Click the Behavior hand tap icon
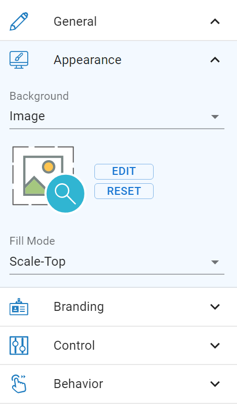The height and width of the screenshot is (408, 237). (19, 384)
